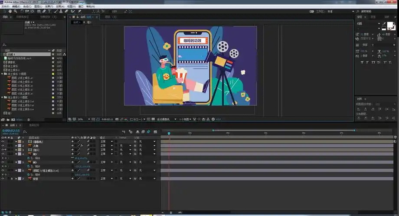Open the 效果(T) menu
Image resolution: width=399 pixels, height=216 pixels.
49,6
